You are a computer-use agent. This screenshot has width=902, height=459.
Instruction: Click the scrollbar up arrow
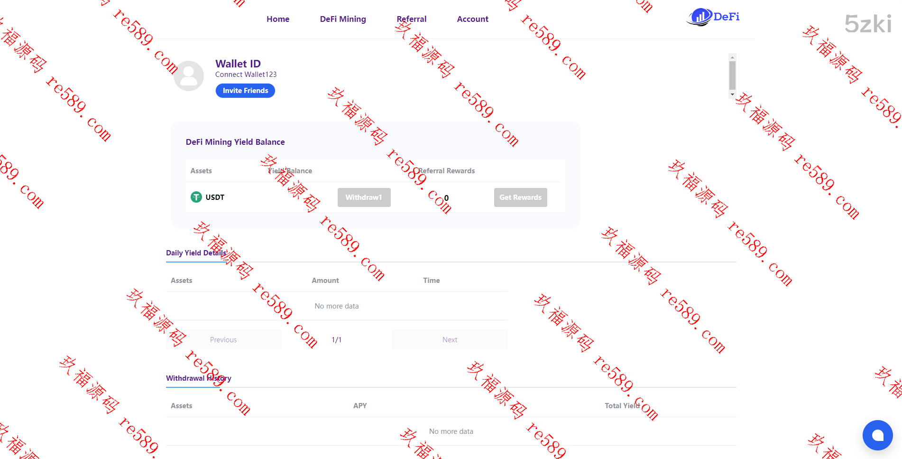[x=732, y=57]
